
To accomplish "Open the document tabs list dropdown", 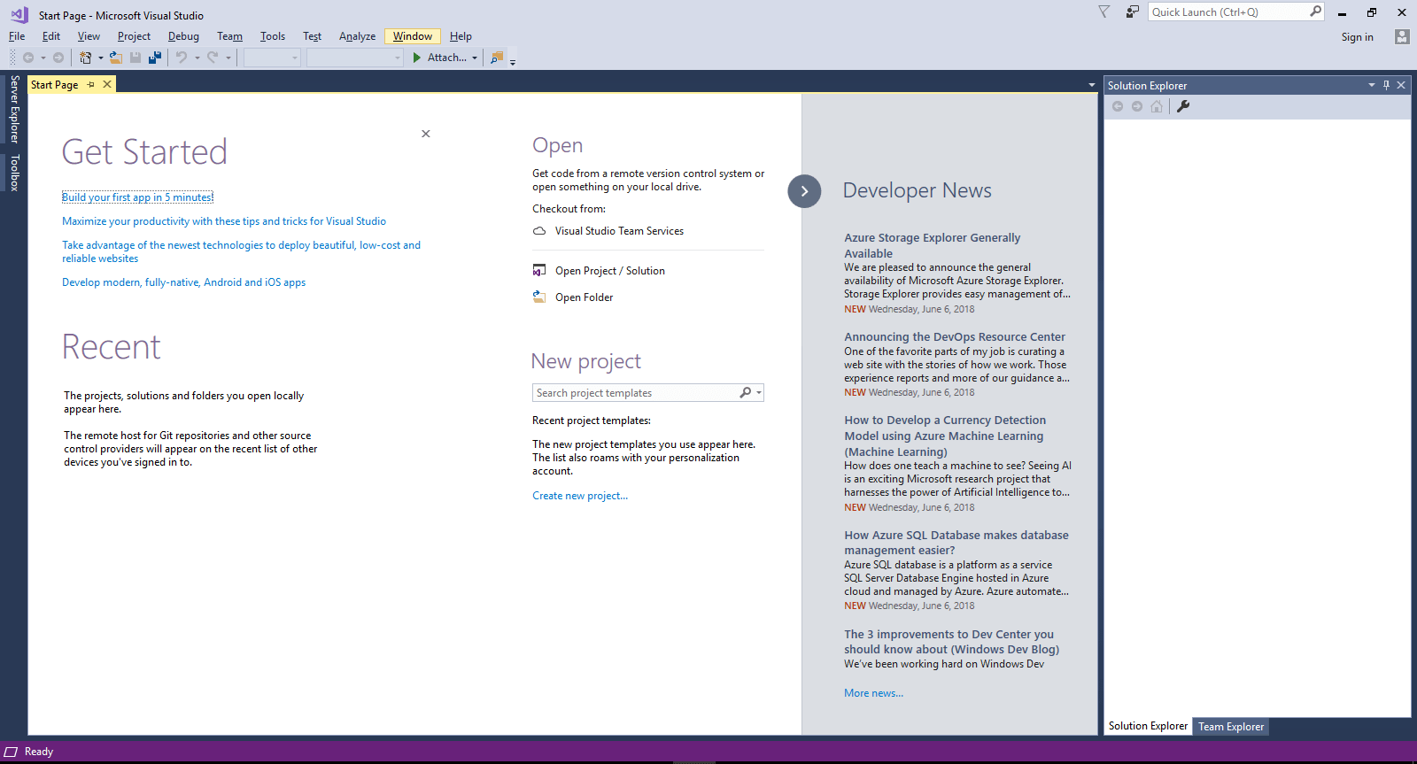I will click(1091, 85).
